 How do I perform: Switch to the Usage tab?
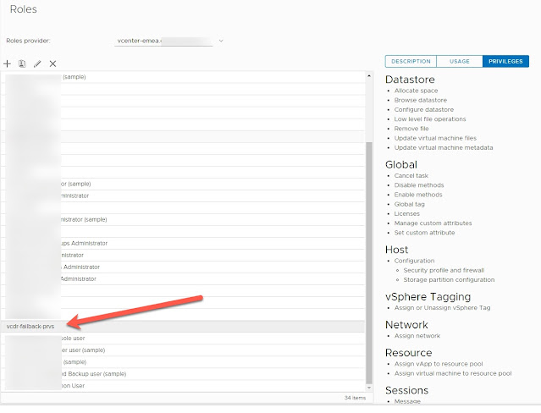coord(459,62)
